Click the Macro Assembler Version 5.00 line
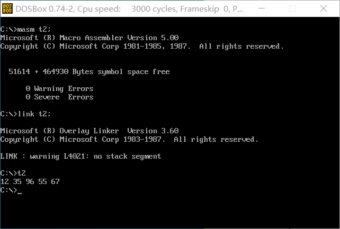This screenshot has height=229, width=340. coord(90,38)
